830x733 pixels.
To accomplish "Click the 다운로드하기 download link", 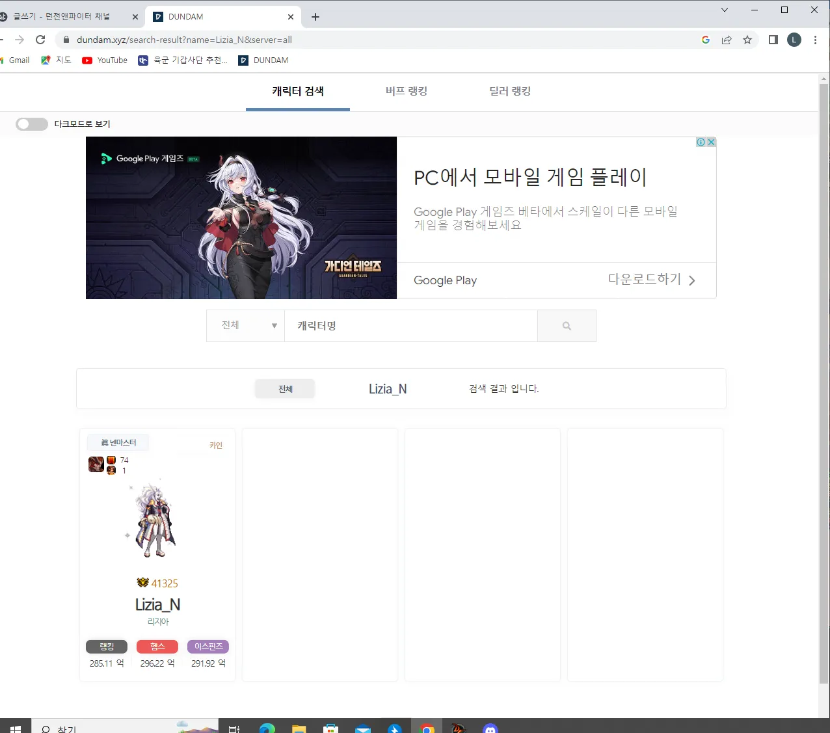I will 644,278.
